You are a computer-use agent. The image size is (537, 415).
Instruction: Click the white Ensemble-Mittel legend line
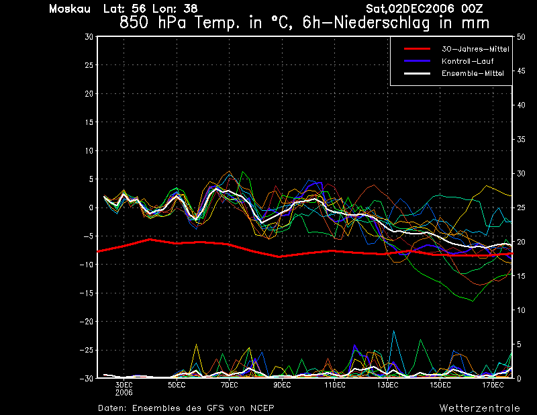(417, 73)
